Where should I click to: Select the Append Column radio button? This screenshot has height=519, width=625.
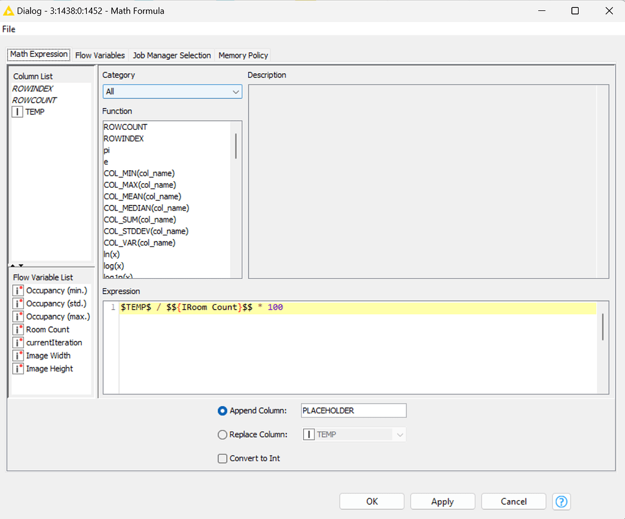(222, 410)
